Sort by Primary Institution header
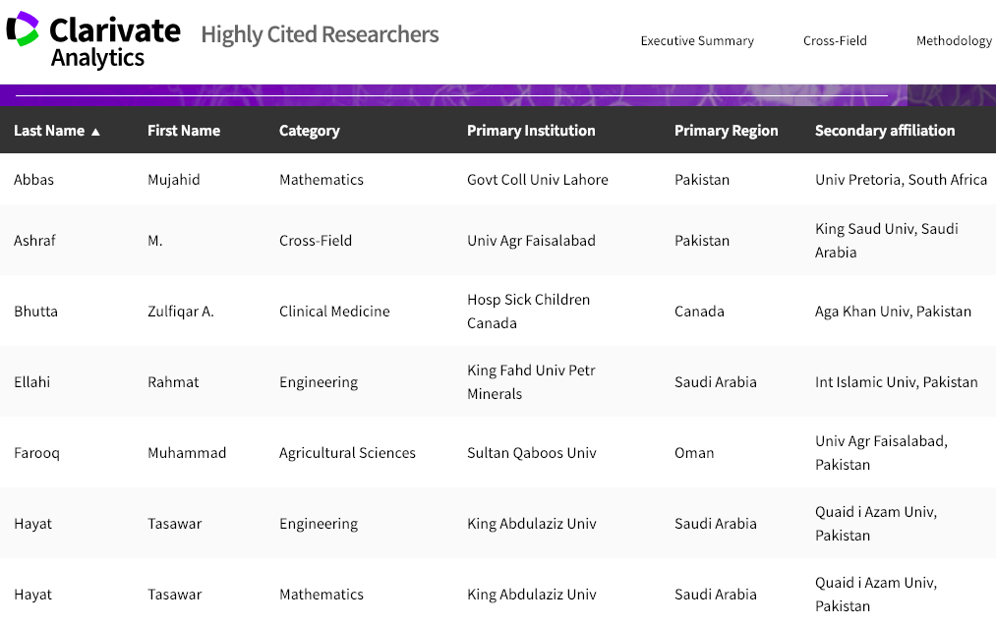 tap(531, 131)
